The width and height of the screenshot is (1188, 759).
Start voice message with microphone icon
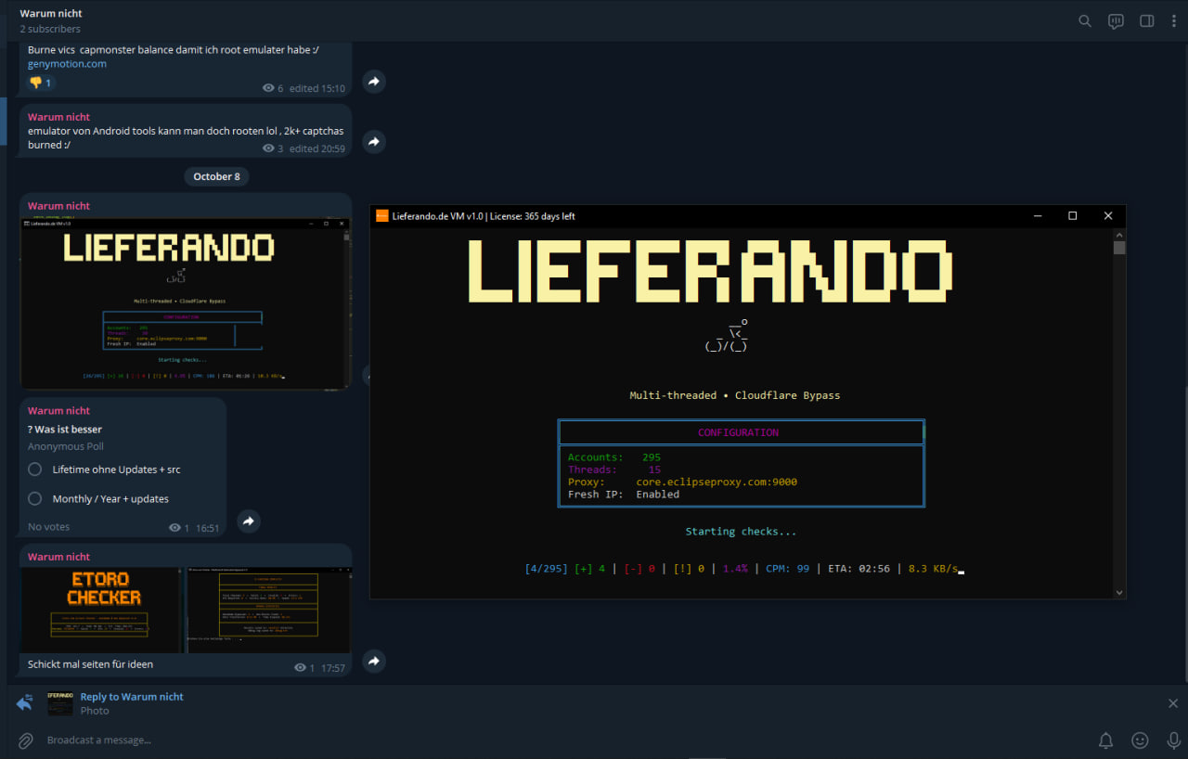(x=1173, y=740)
